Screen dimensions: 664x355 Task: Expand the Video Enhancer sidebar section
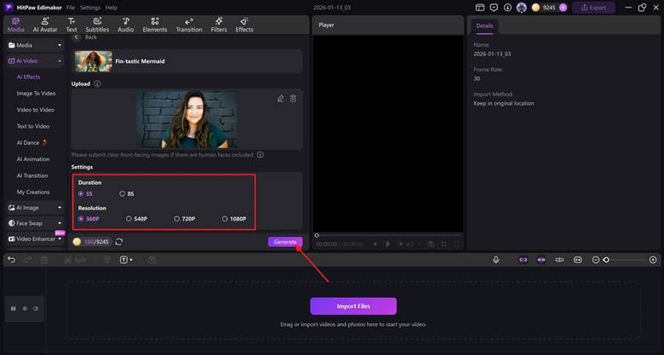pos(35,239)
